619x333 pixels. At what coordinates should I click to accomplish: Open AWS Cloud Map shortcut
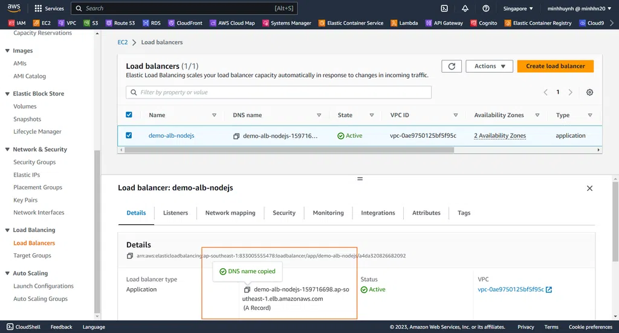tap(232, 23)
